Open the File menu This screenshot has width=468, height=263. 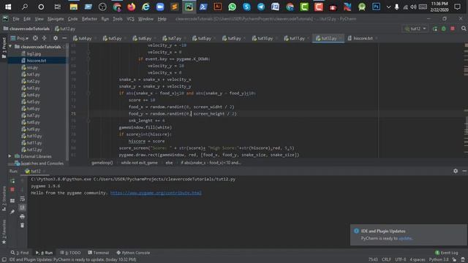pyautogui.click(x=16, y=19)
